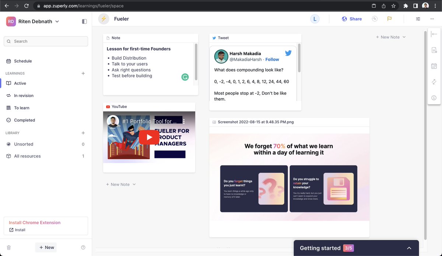
Task: Open the Completed list
Action: tap(24, 120)
